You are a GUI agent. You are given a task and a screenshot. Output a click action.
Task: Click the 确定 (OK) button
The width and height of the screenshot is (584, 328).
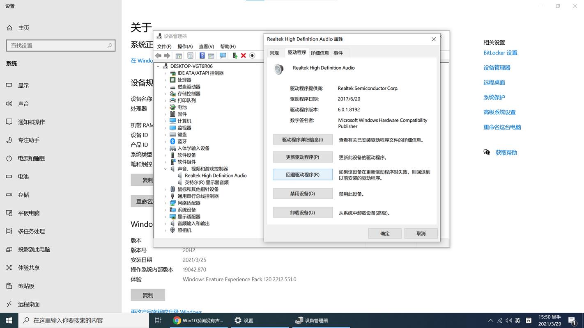(385, 233)
